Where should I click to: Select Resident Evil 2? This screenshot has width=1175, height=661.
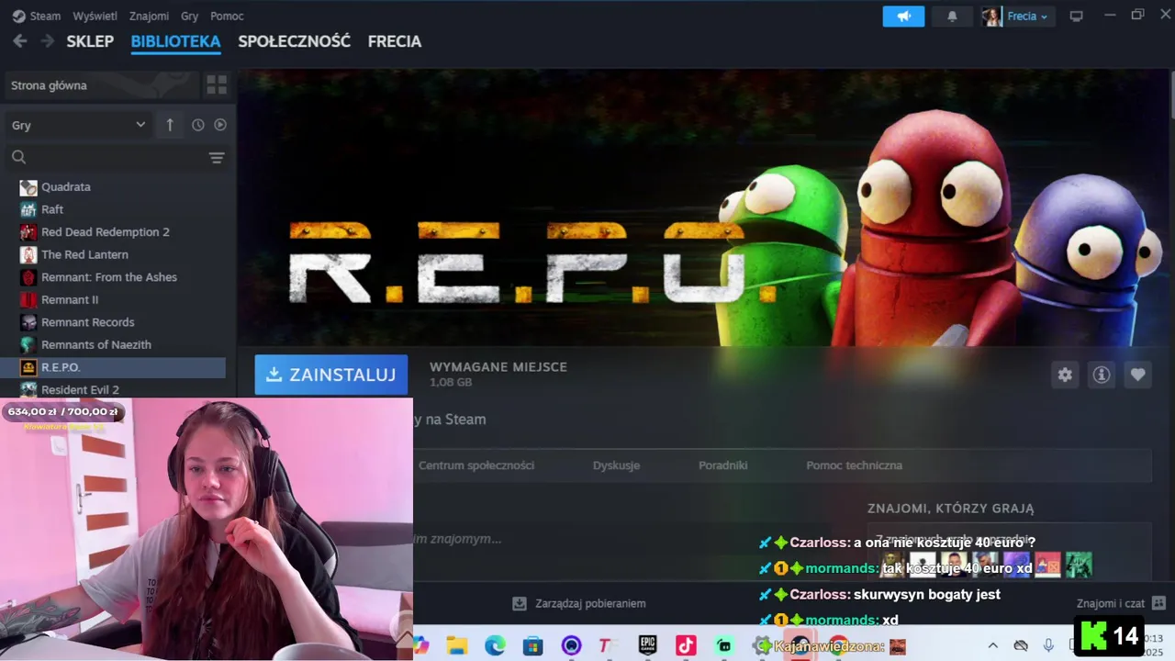click(x=113, y=389)
